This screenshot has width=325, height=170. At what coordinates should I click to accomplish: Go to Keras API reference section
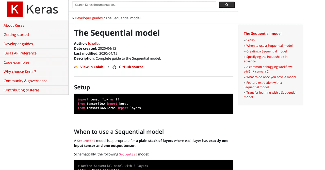[x=20, y=53]
